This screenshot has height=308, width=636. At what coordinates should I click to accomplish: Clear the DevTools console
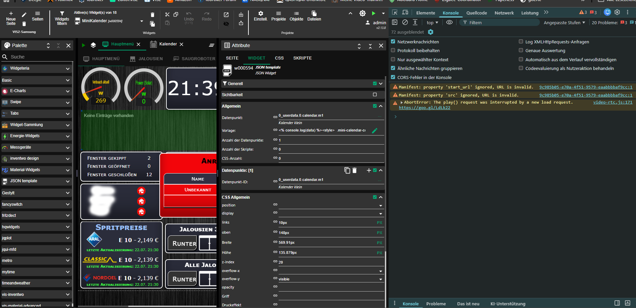405,22
